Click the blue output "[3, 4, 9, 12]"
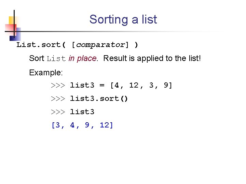The image size is (246, 184). coord(82,125)
